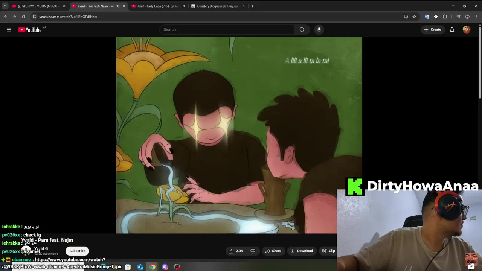
Task: Open OBS Studio from the taskbar
Action: 177,267
